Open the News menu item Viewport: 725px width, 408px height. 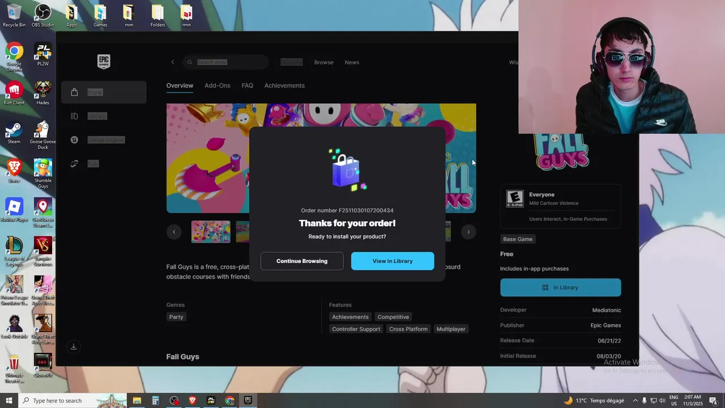[352, 62]
